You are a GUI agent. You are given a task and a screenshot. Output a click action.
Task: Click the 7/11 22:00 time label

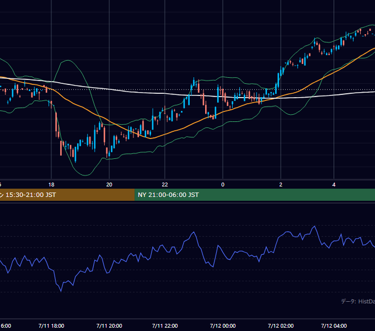165,325
